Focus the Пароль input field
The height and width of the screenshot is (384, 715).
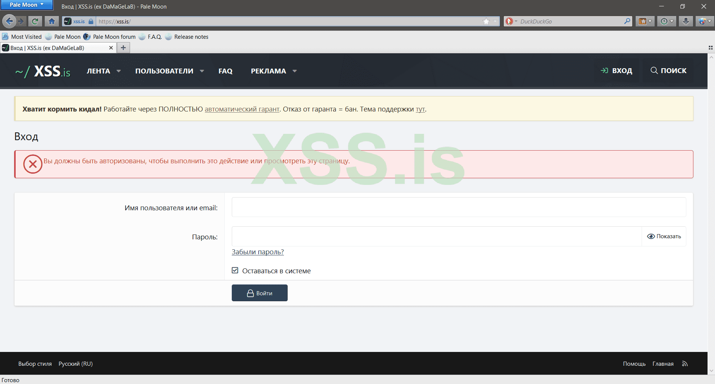[437, 236]
